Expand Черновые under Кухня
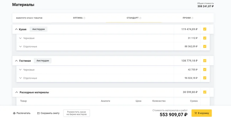The image size is (231, 119). (21, 38)
